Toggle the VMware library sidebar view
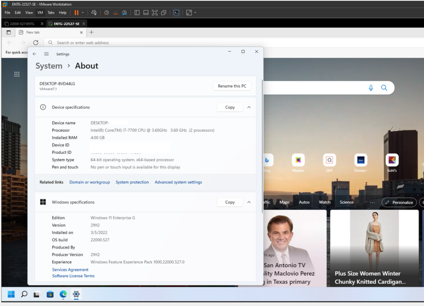This screenshot has height=306, width=424. click(137, 13)
